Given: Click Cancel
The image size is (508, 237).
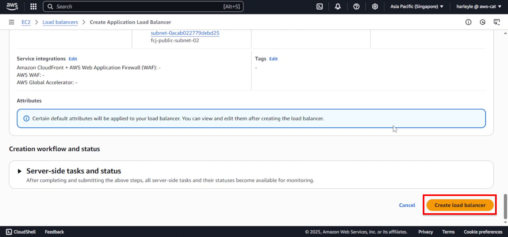Looking at the screenshot, I should point(407,205).
